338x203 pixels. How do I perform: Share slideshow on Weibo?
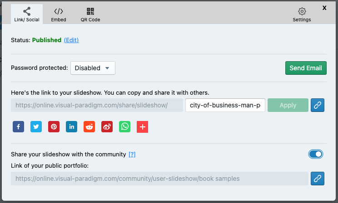coord(107,127)
